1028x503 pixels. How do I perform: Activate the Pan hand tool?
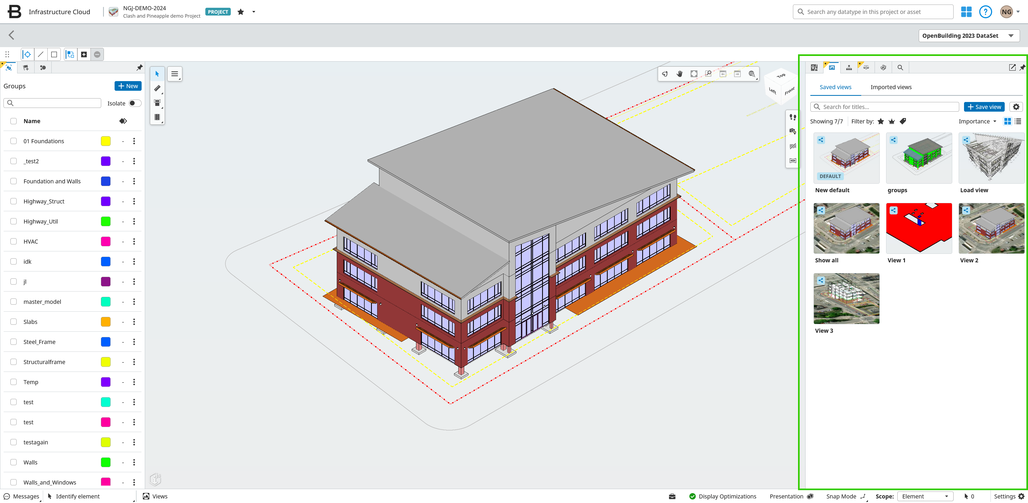tap(679, 74)
